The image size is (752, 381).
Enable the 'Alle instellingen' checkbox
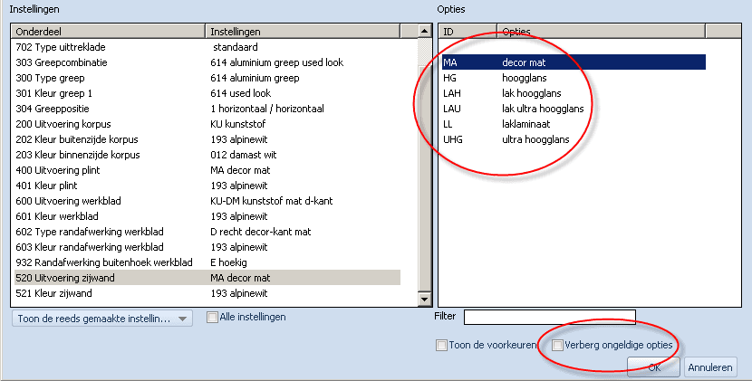pos(212,318)
